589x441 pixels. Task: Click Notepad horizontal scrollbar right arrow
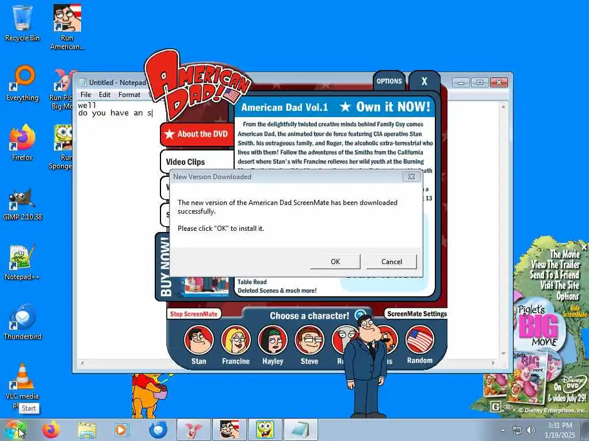(494, 363)
